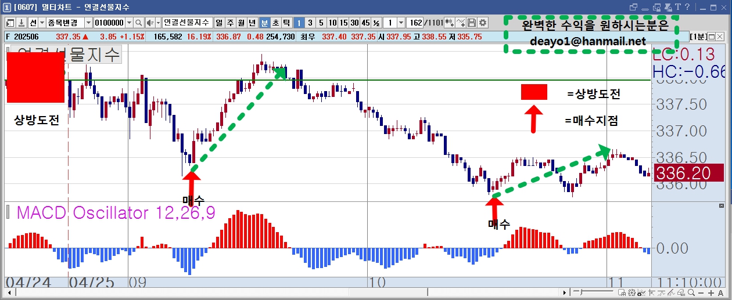Image resolution: width=732 pixels, height=300 pixels.
Task: Expand the symbol code history dropdown
Action: point(129,23)
